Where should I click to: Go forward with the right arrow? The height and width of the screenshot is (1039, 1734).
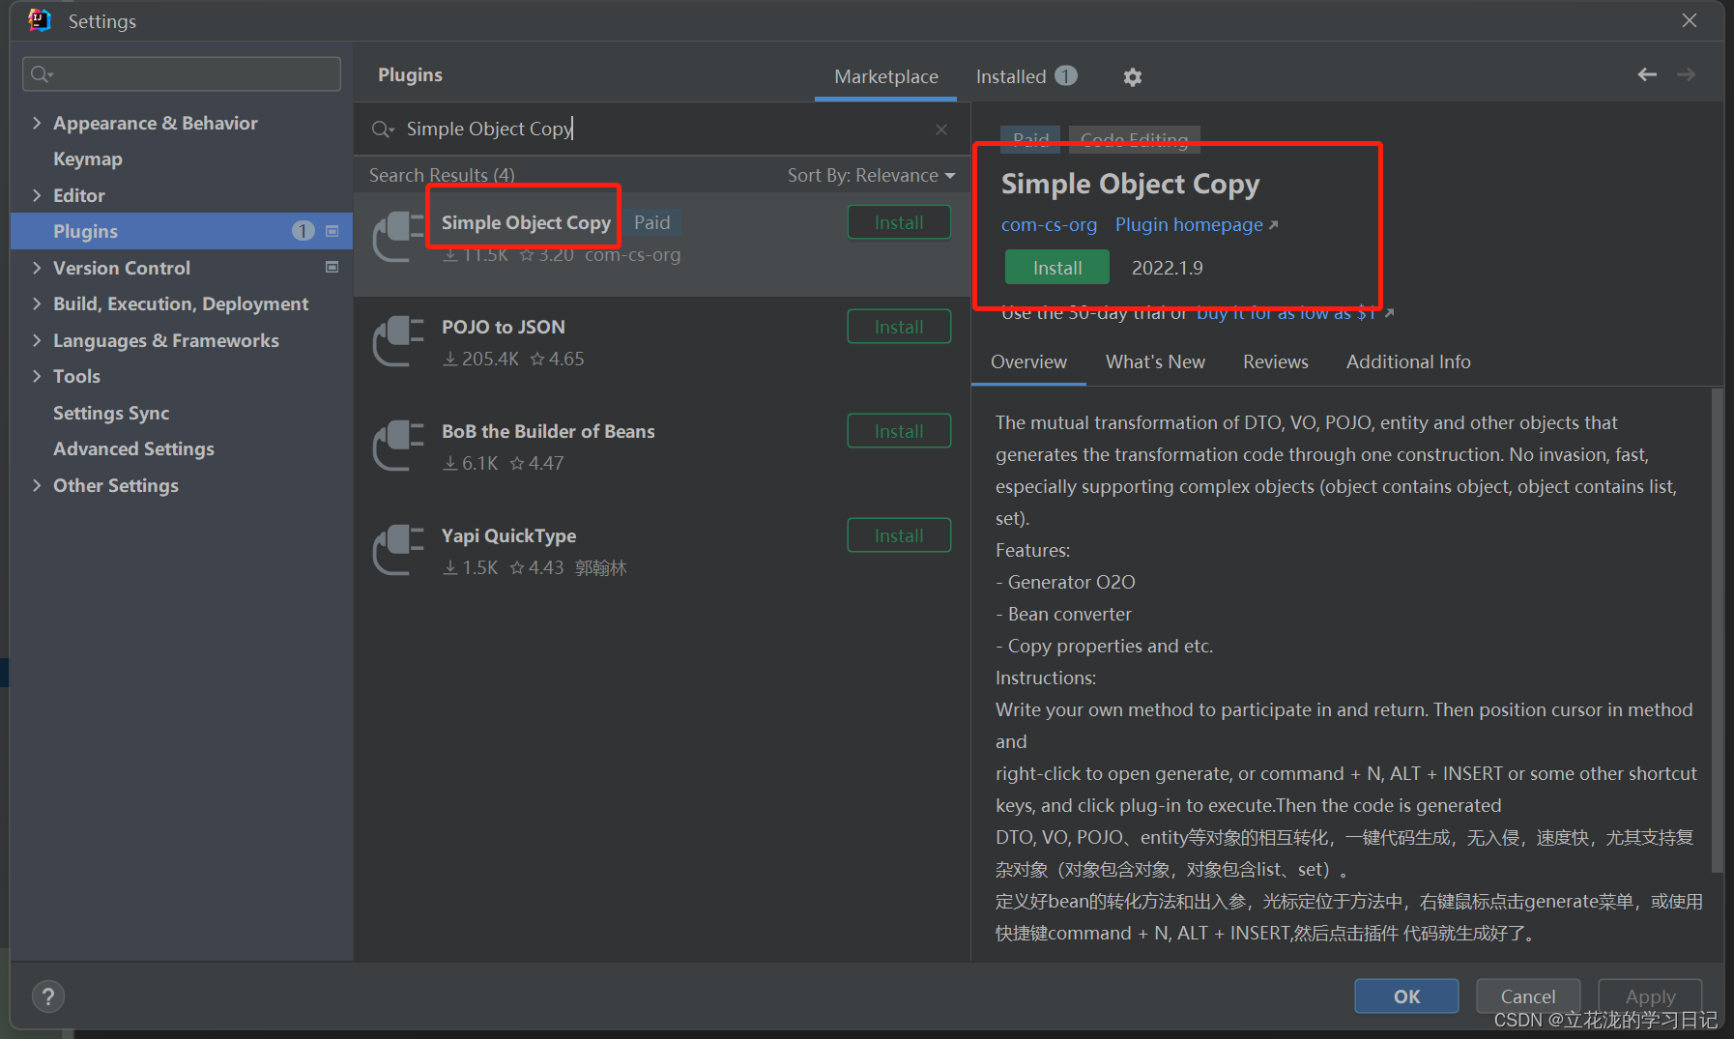point(1686,74)
